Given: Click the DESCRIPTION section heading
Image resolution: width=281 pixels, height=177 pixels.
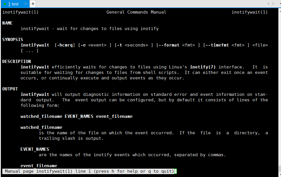Looking at the screenshot, I should coord(16,62).
